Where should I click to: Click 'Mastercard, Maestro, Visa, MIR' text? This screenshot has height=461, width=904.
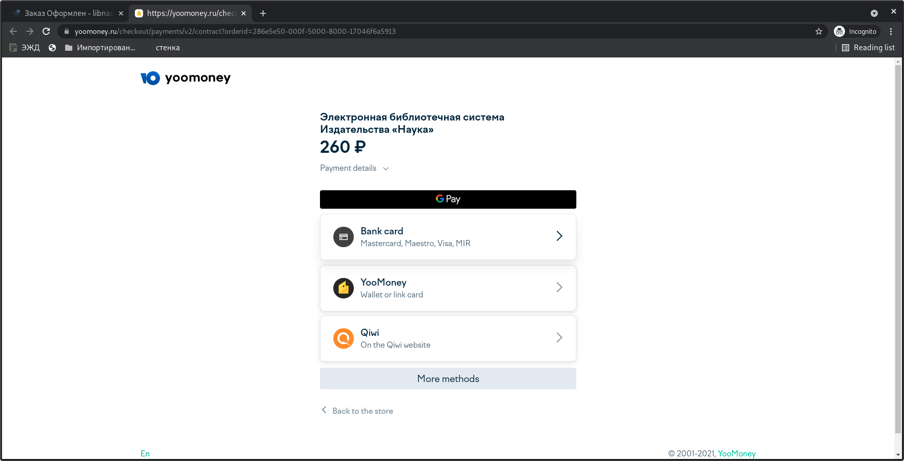click(415, 244)
